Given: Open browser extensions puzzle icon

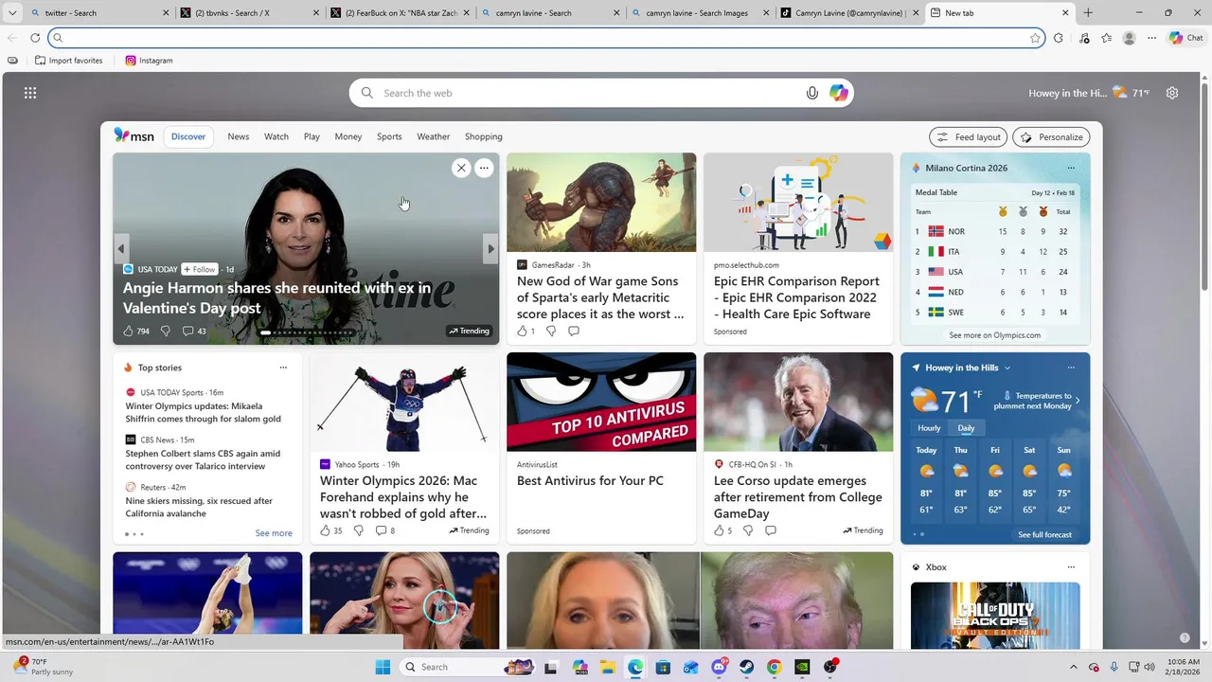Looking at the screenshot, I should [x=1059, y=38].
